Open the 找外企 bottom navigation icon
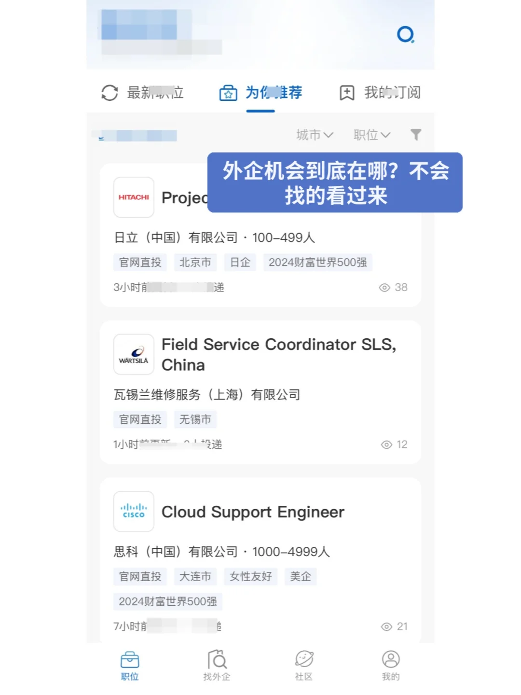521x695 pixels. click(x=217, y=659)
